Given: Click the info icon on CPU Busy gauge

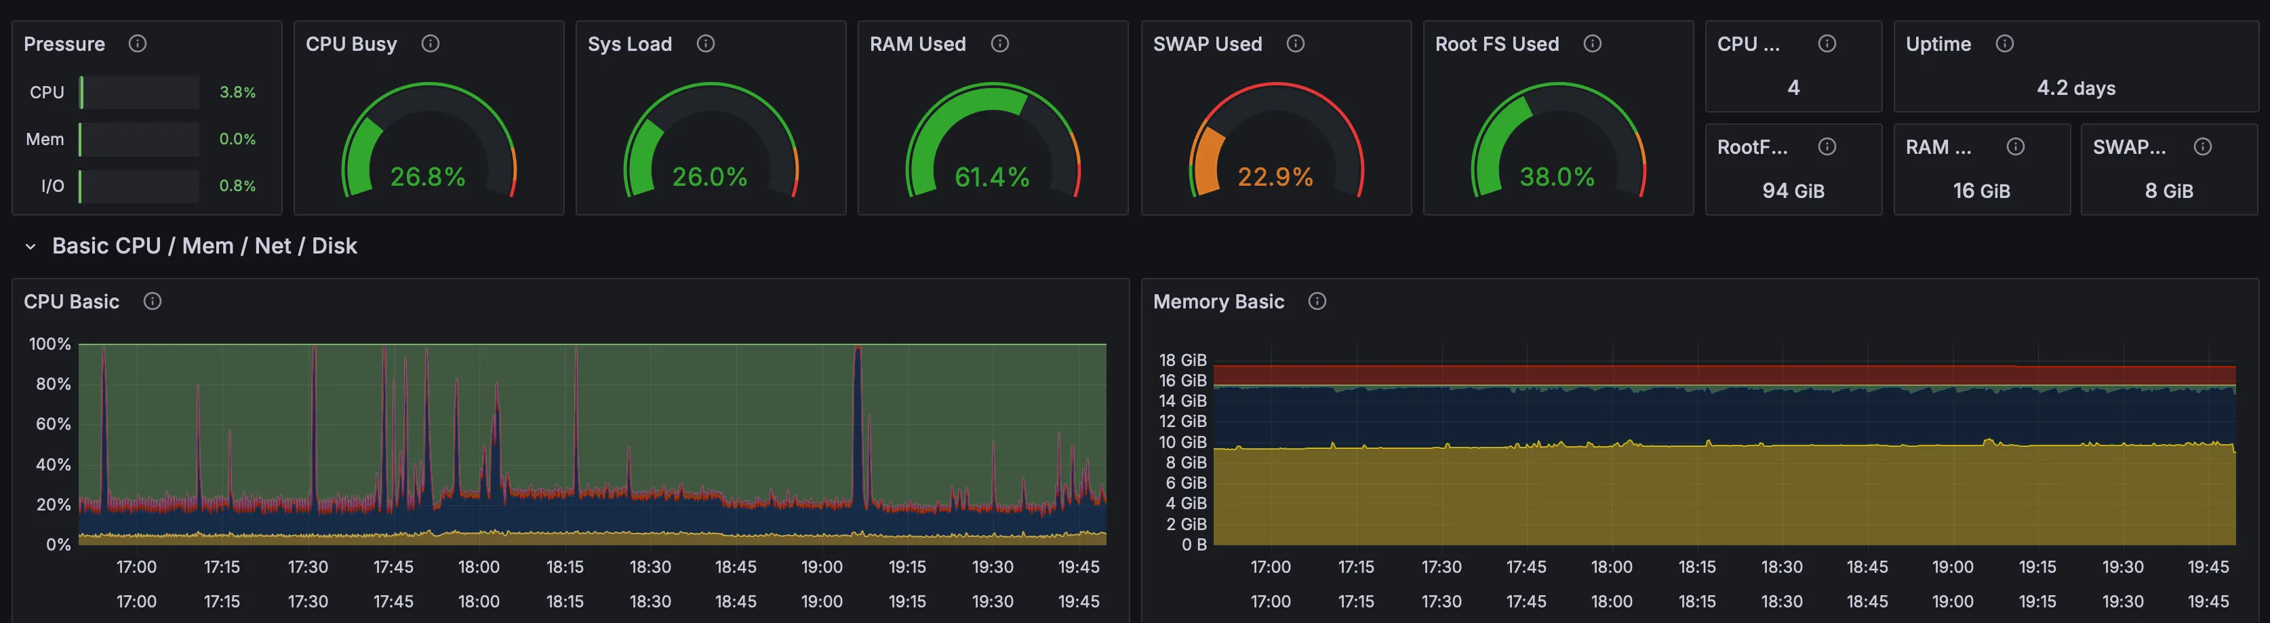Looking at the screenshot, I should 430,43.
